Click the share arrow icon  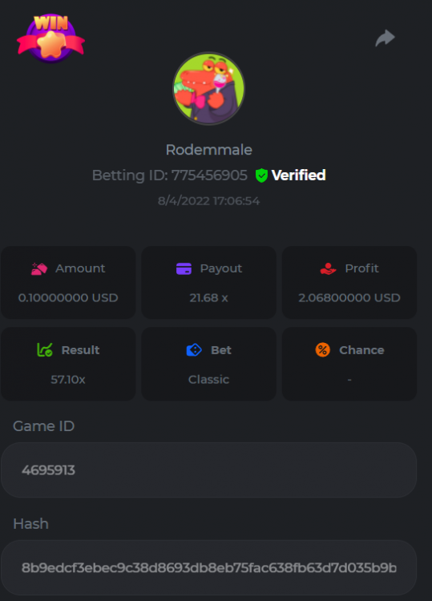click(x=385, y=38)
